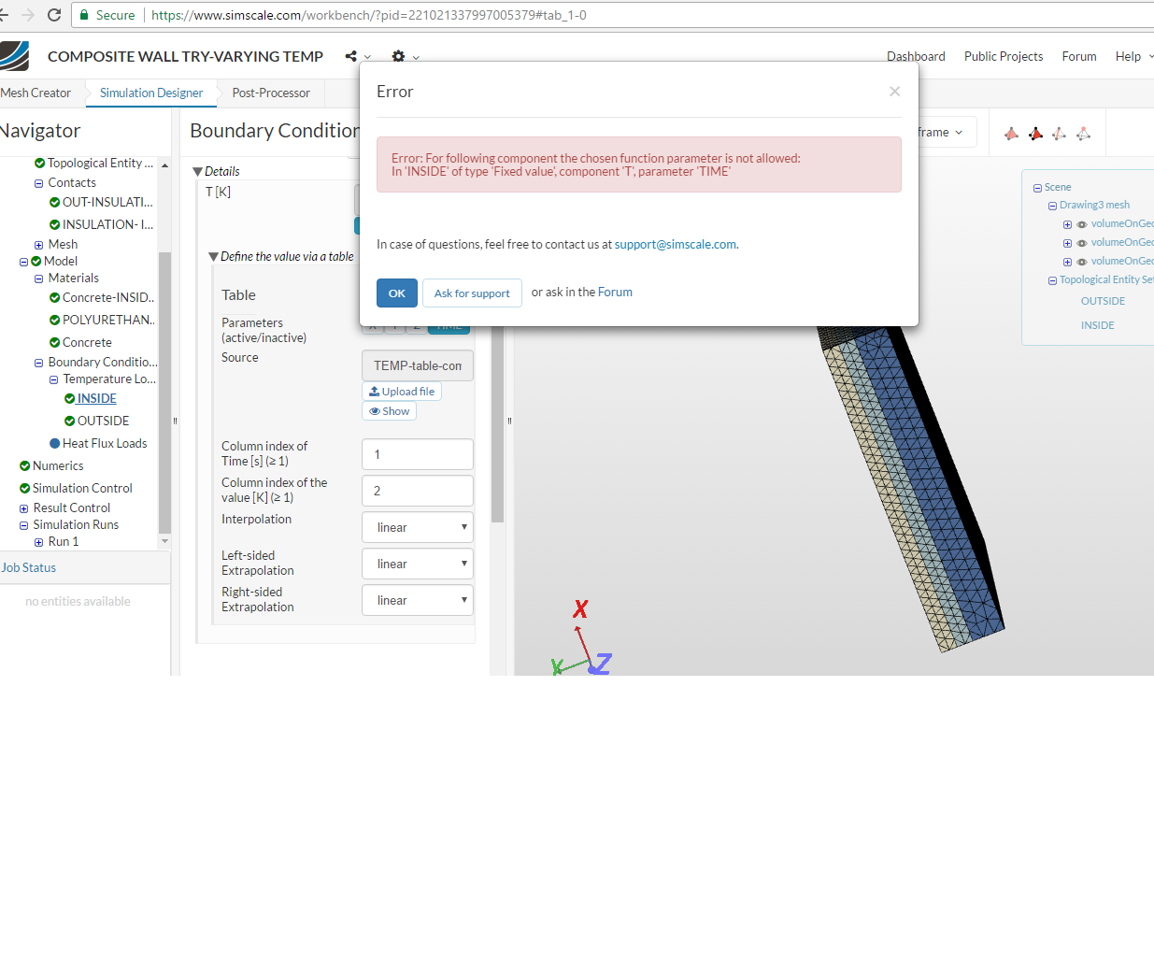Click the Column index of Time input field
Viewport: 1154px width, 972px height.
tap(418, 454)
